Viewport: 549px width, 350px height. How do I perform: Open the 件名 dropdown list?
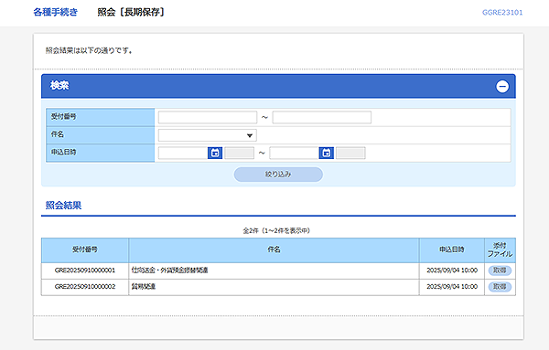tap(208, 135)
